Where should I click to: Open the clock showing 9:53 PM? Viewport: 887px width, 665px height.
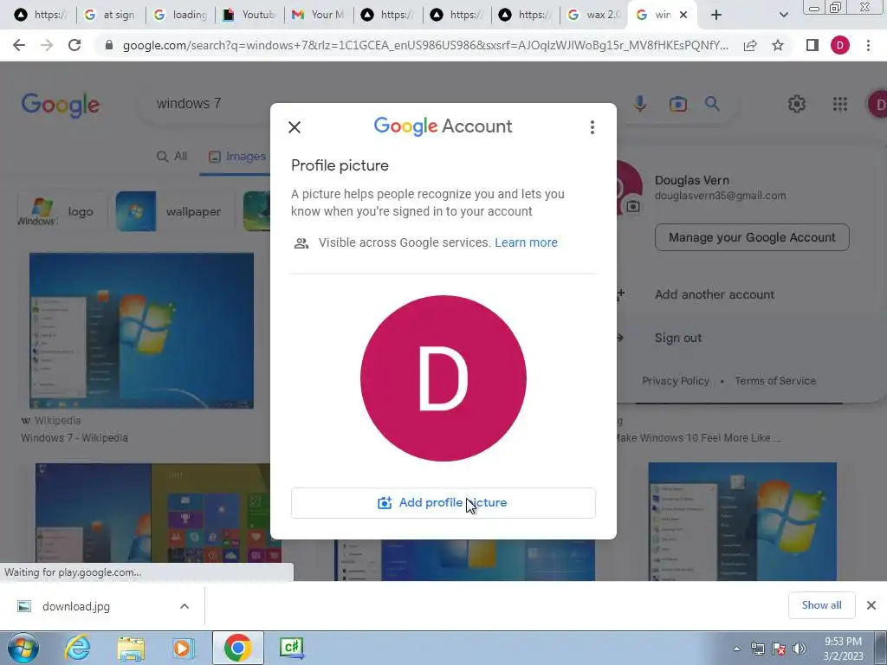(x=844, y=649)
